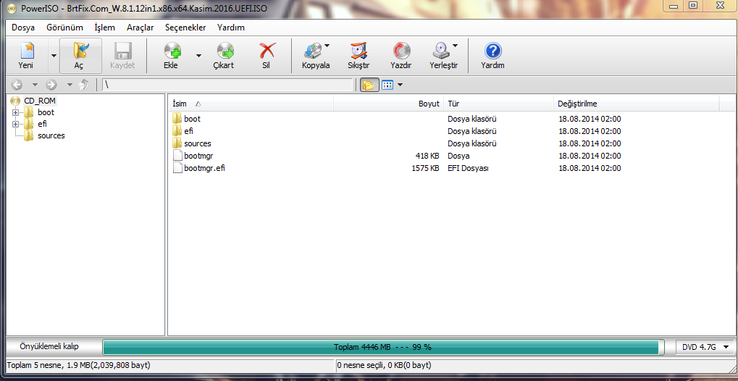The height and width of the screenshot is (381, 738).
Task: Click the Toplam 4446 MB capacity bar
Action: [383, 348]
